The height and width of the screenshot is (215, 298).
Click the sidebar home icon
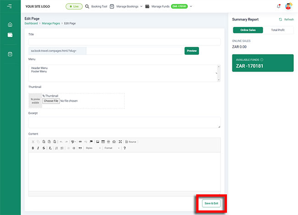click(x=10, y=24)
